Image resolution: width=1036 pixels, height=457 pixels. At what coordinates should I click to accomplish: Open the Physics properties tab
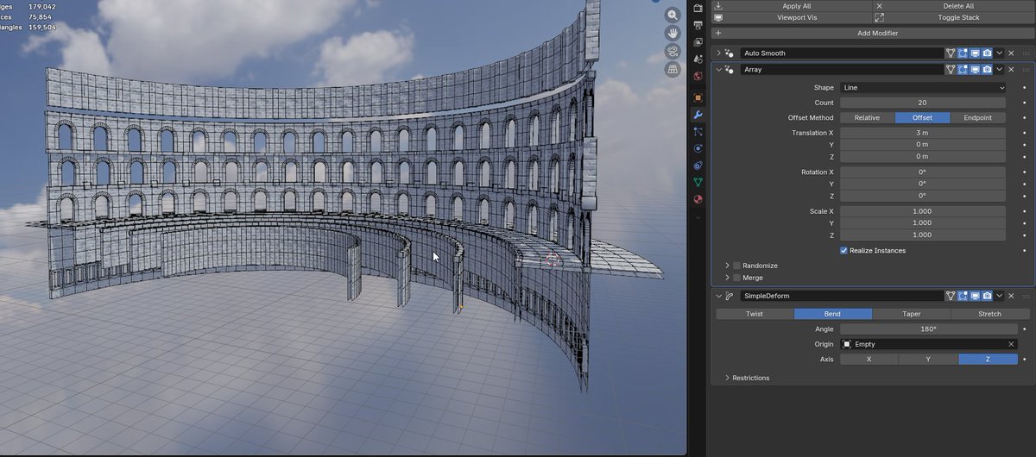click(698, 148)
